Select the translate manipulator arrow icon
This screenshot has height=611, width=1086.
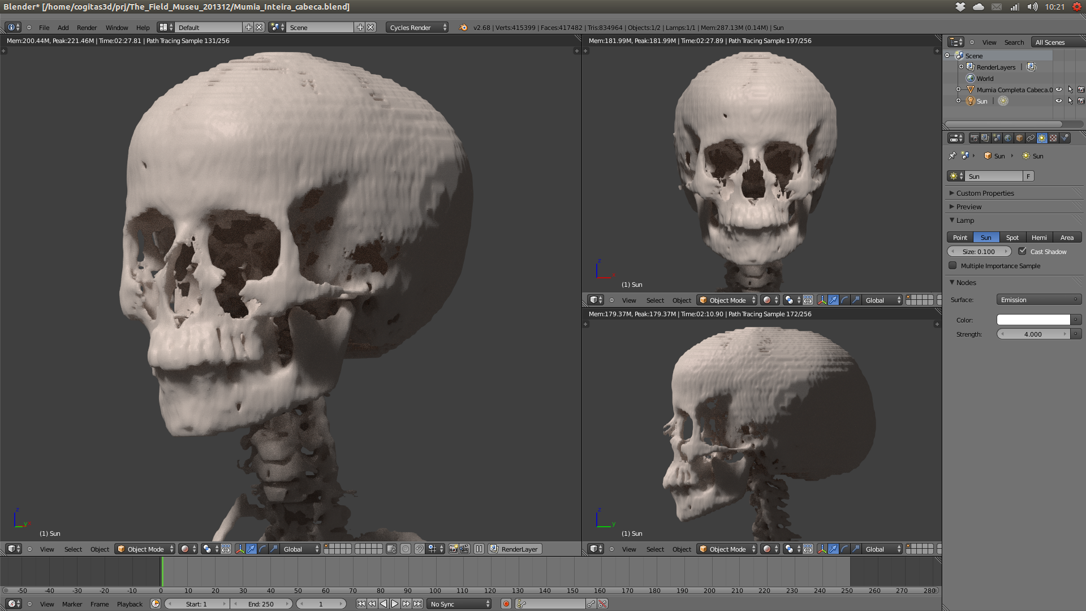[251, 549]
